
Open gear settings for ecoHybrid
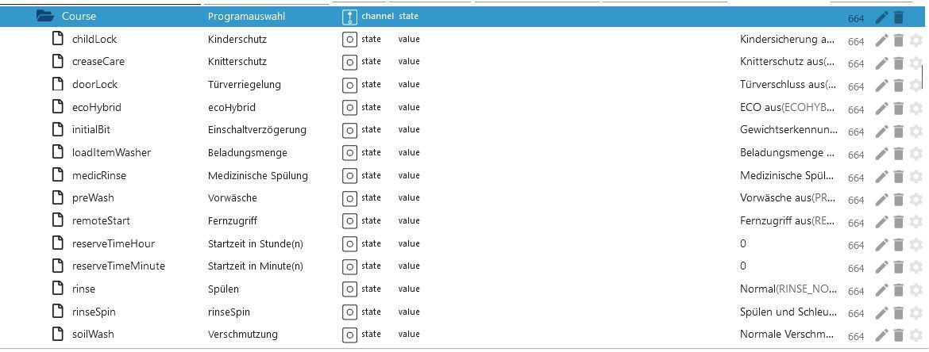tap(916, 109)
